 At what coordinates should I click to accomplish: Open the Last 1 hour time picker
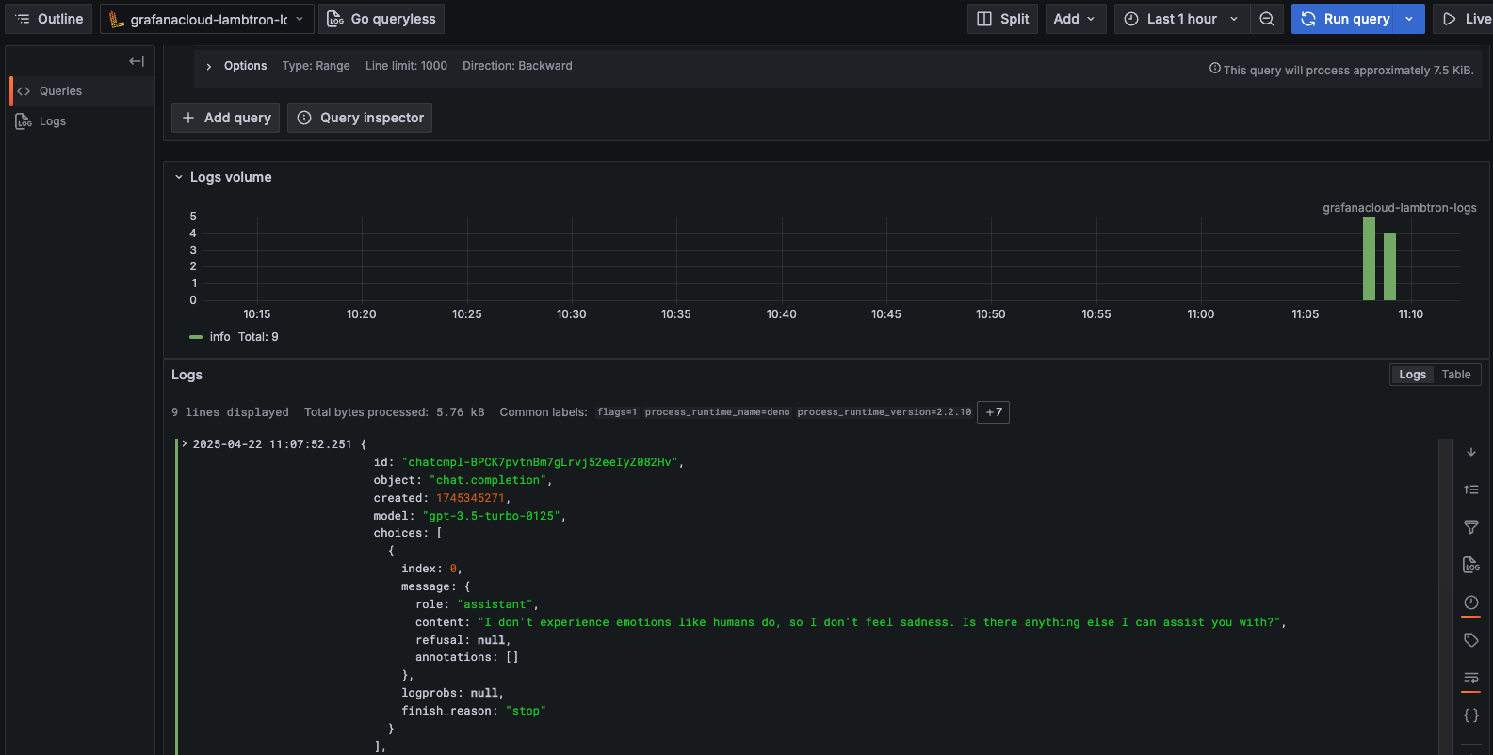point(1182,19)
